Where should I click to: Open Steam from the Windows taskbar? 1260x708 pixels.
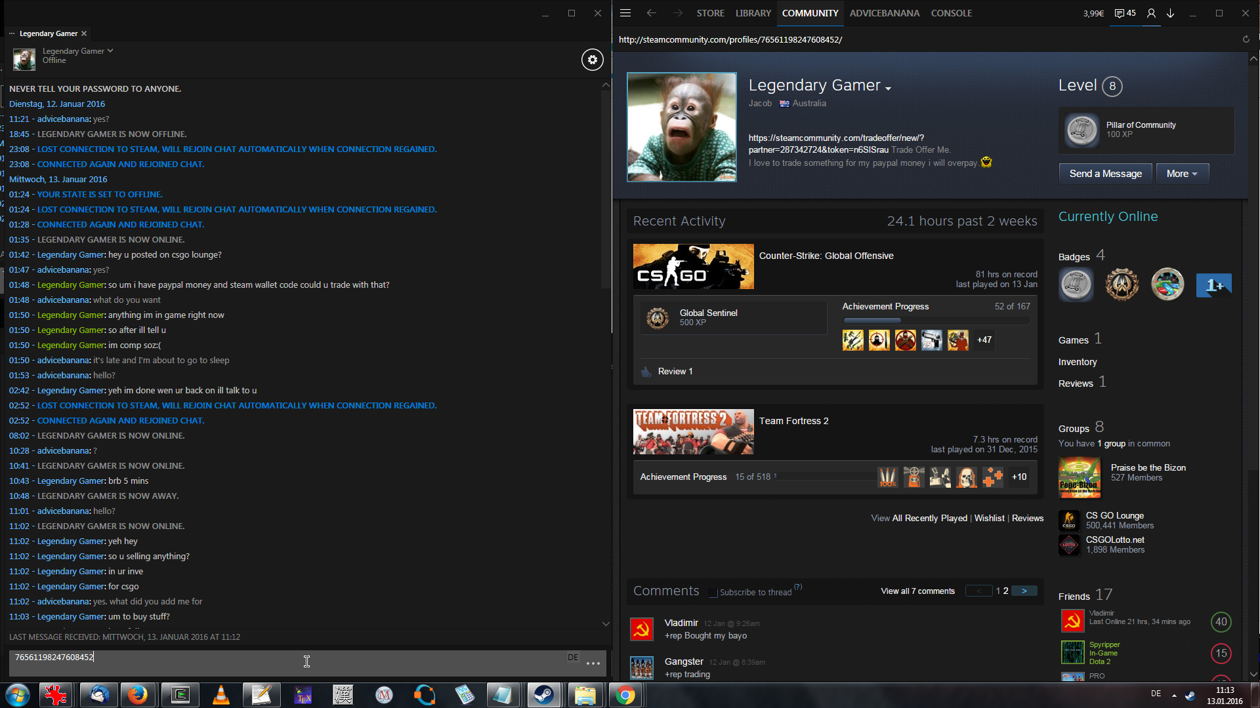pyautogui.click(x=543, y=695)
